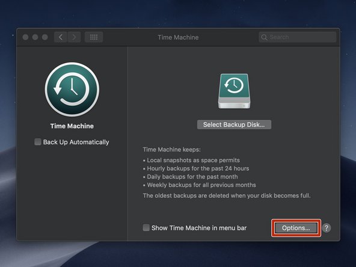
Task: Close the Time Machine window
Action: (x=26, y=37)
